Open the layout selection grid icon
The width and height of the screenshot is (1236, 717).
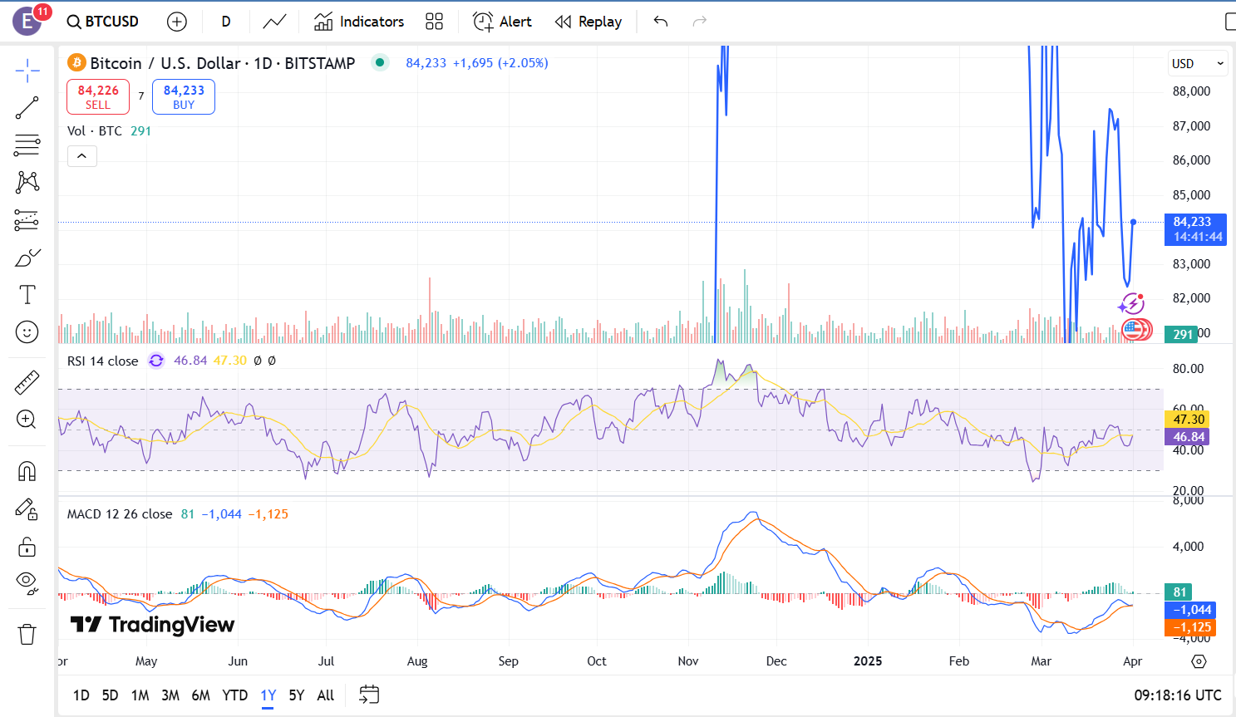(434, 22)
